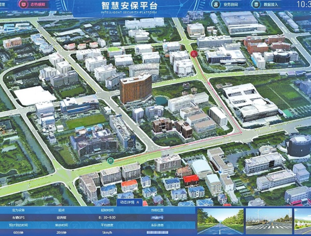Select the 60分钟 estimated arrival value
Screen dimensions: 311x236
click(x=18, y=232)
